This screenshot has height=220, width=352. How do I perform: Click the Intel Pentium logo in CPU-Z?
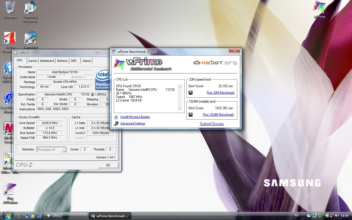coord(102,80)
